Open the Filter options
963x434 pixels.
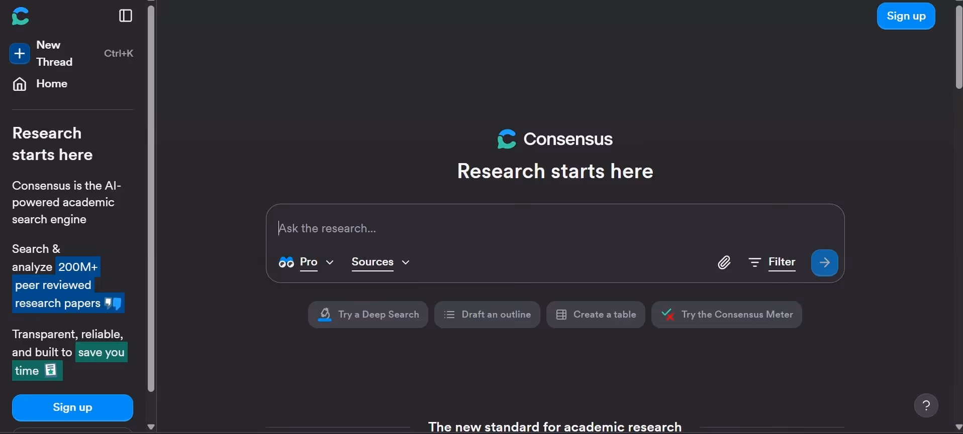pos(772,262)
